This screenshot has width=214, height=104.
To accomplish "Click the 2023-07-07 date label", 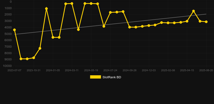I will (x=14, y=70).
